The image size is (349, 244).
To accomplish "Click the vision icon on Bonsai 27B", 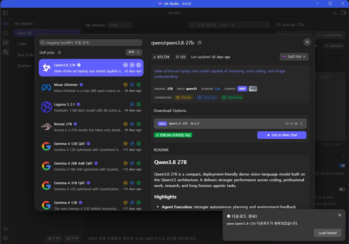I will [126, 124].
